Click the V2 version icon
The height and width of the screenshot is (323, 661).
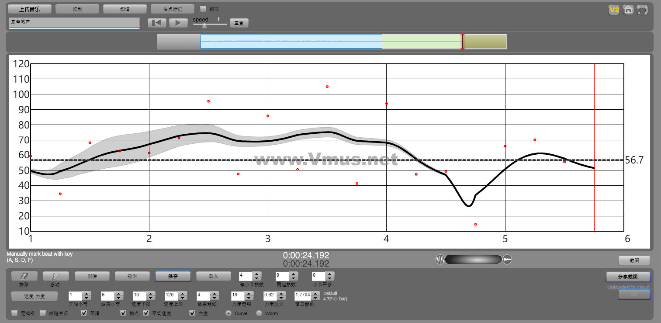tap(614, 10)
